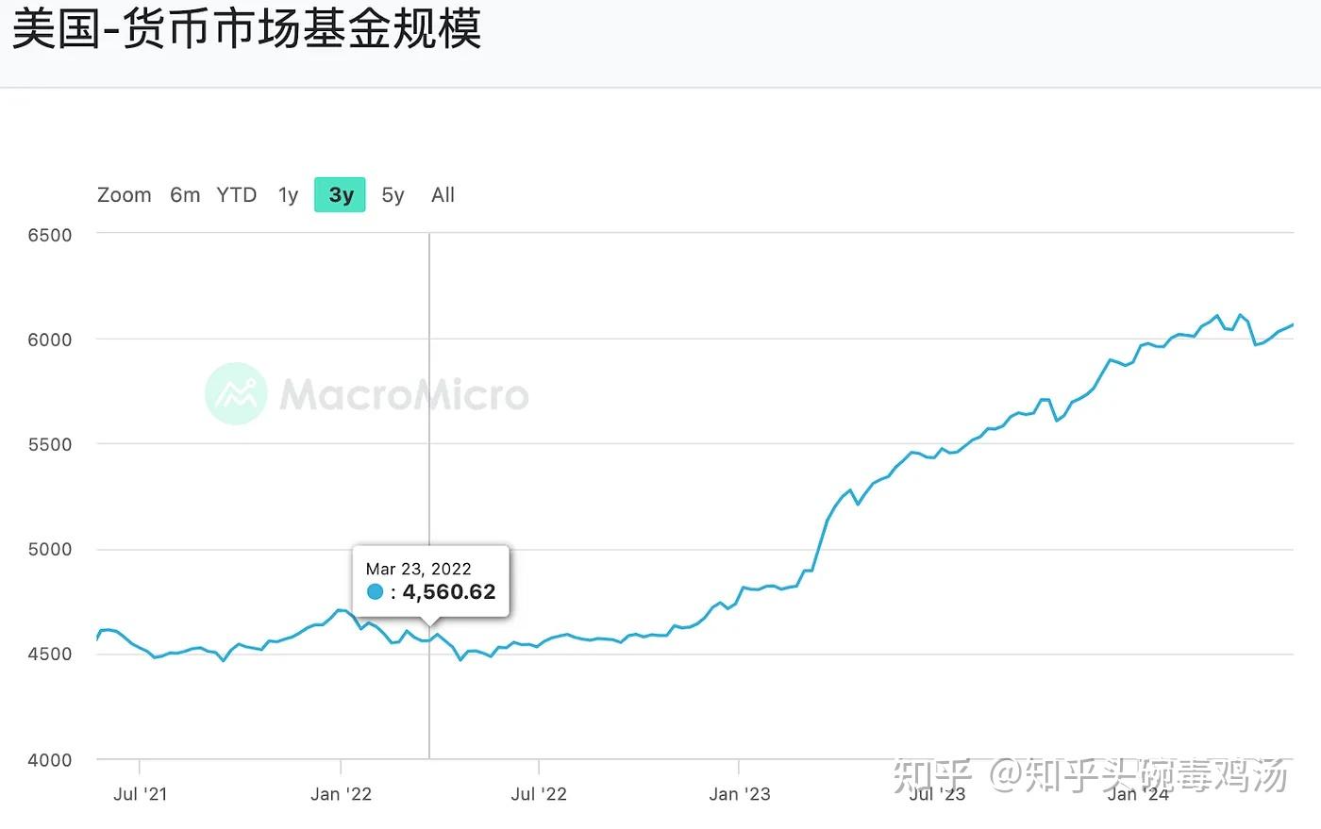Click the MacroMicro logo icon watermark

pos(236,393)
